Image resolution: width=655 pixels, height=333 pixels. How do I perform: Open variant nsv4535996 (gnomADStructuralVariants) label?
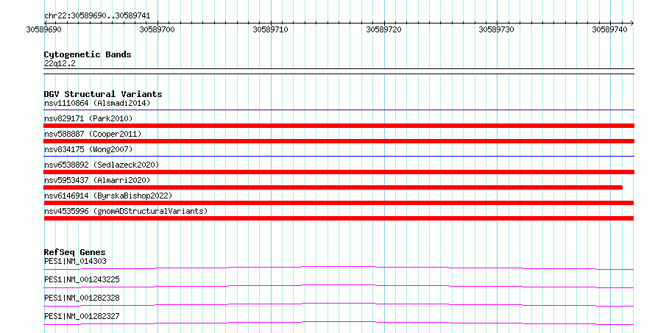click(x=126, y=211)
